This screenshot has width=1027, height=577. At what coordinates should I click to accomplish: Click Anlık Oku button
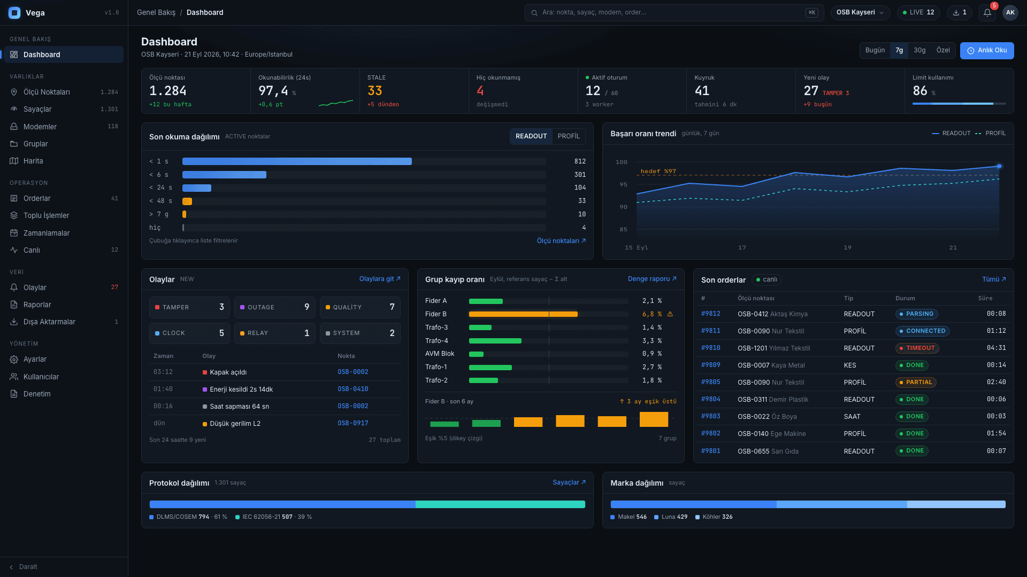point(987,50)
